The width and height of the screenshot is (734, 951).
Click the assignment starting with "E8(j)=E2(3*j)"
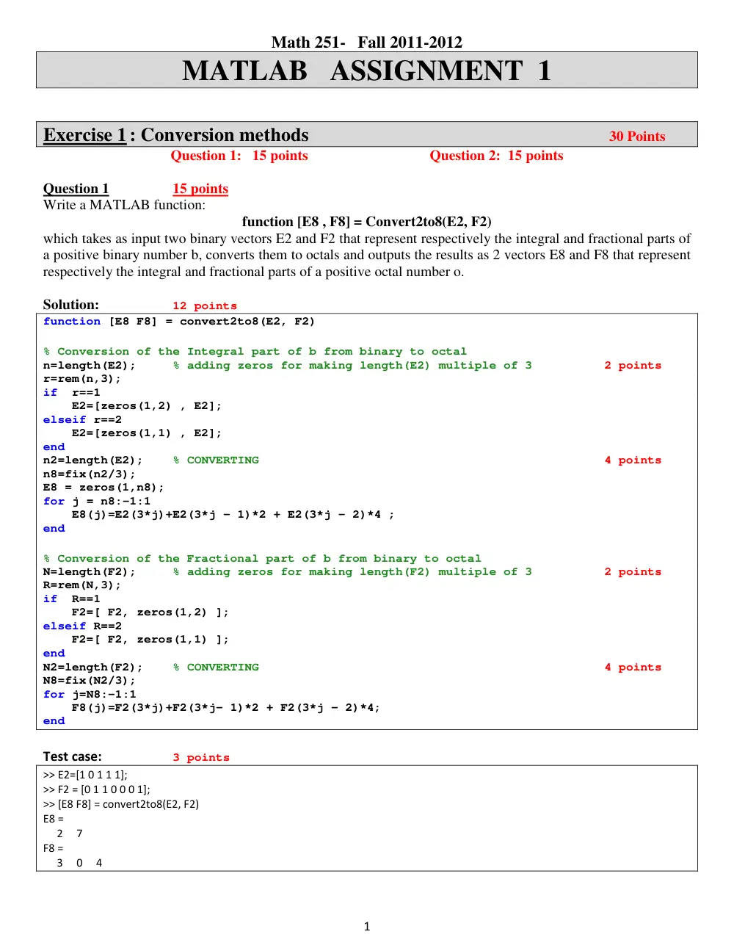[233, 515]
